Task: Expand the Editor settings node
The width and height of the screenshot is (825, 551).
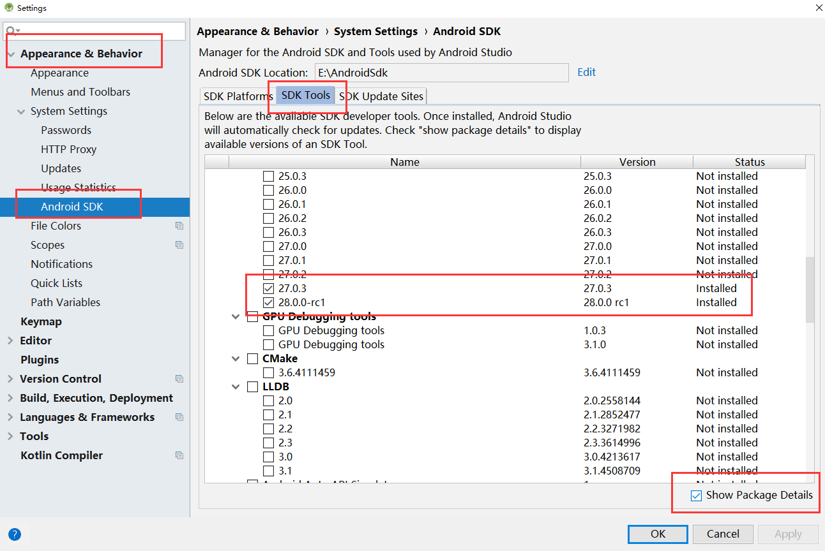Action: 10,341
